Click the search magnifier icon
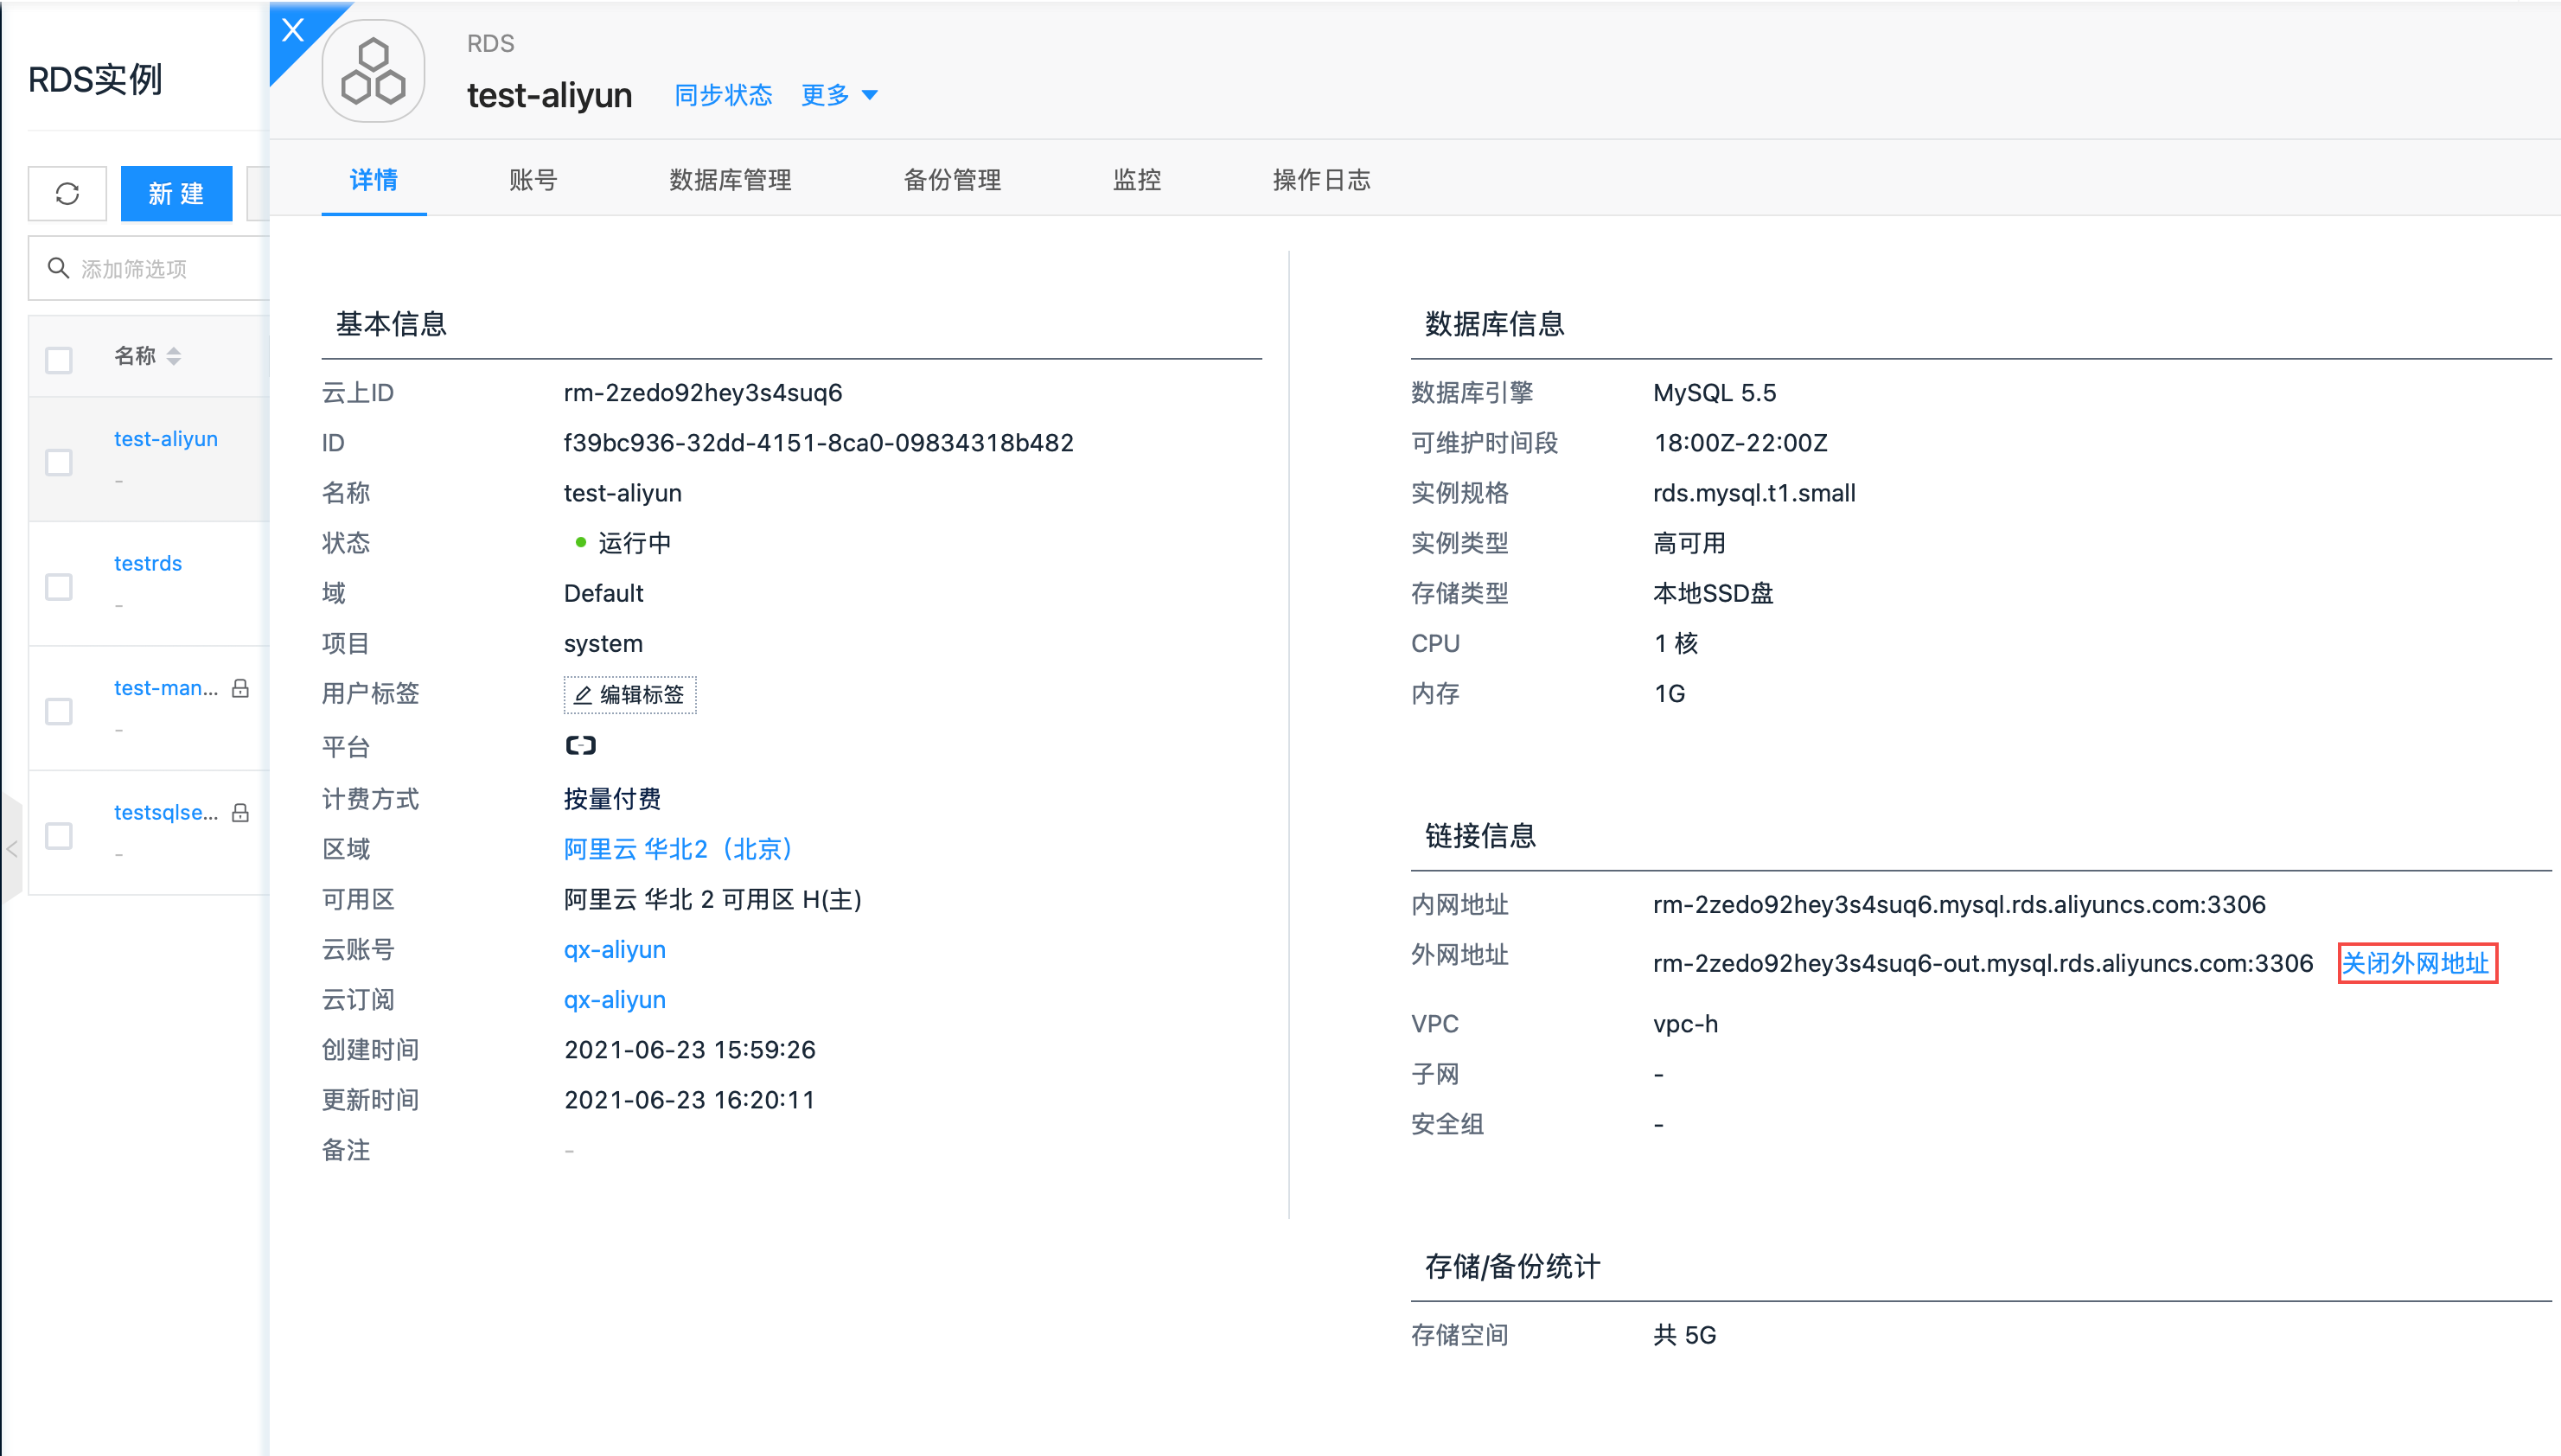This screenshot has width=2561, height=1456. 58,268
